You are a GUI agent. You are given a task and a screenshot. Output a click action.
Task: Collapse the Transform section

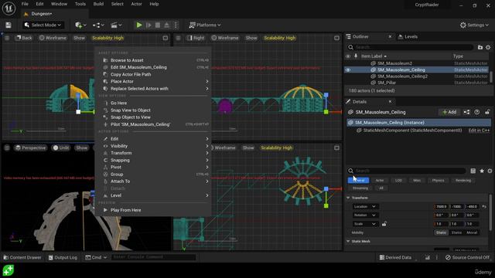(348, 198)
